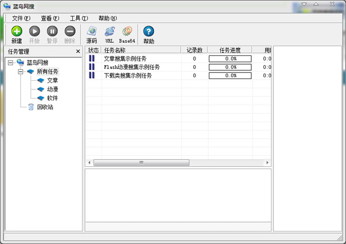The height and width of the screenshot is (244, 346).
Task: Click the 软件 category icon in tree
Action: click(41, 98)
